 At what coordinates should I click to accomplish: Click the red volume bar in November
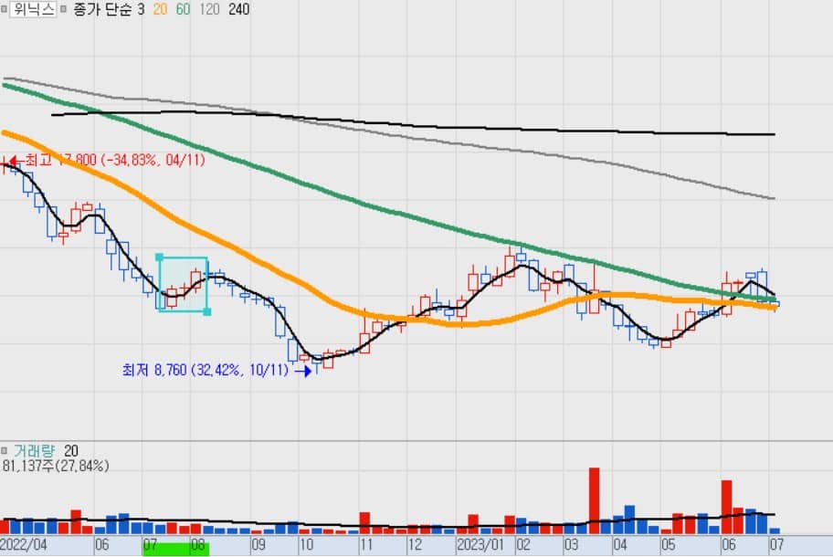[364, 523]
